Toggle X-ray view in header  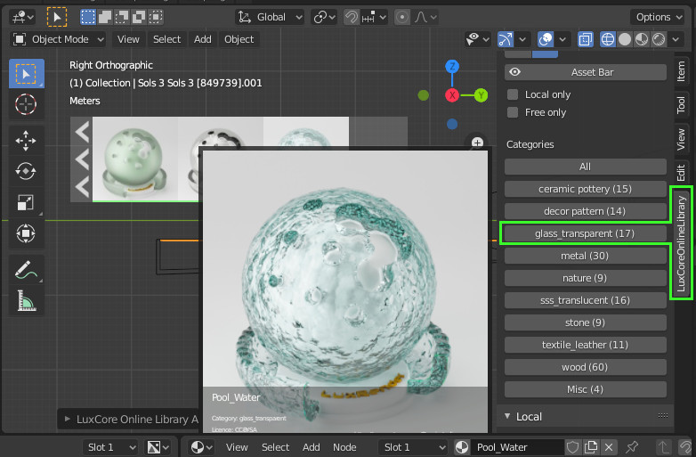[x=585, y=39]
